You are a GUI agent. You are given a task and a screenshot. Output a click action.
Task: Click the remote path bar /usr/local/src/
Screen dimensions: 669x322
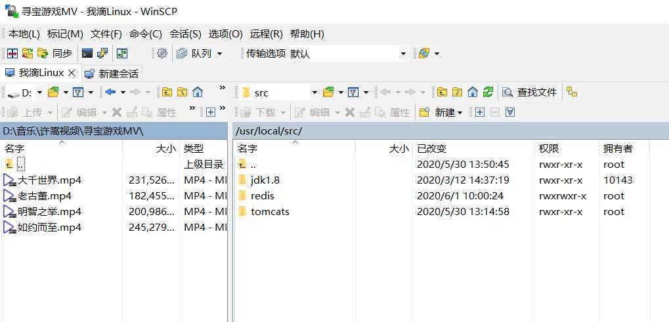(x=451, y=131)
